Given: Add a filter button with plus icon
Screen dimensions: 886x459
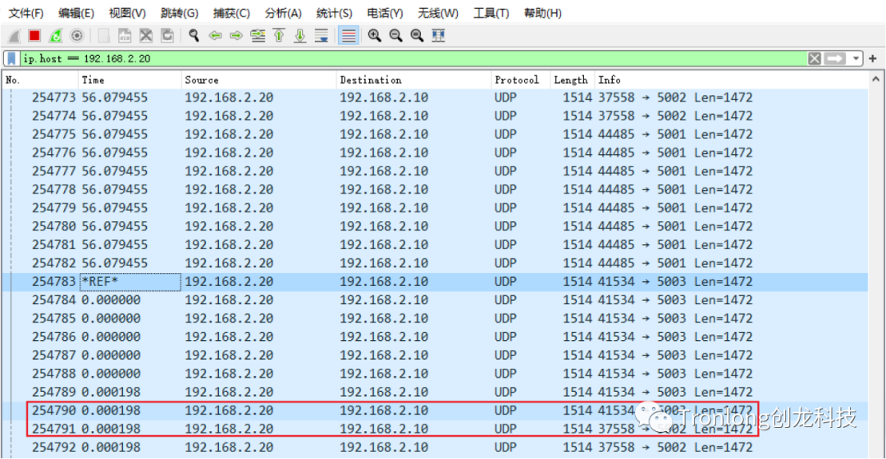Looking at the screenshot, I should coord(873,59).
